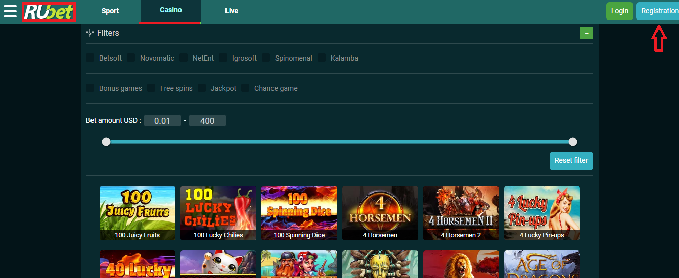679x278 pixels.
Task: Open the lion sunset game thumbnail
Action: (x=461, y=264)
